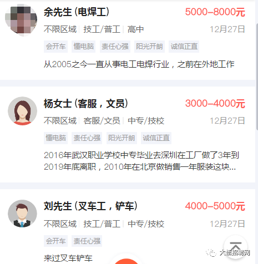Open 余先生's pixelated avatar photo

(x=21, y=20)
